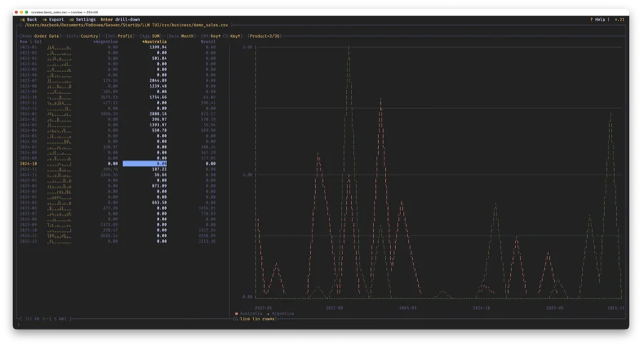Viewport: 642px width, 346px height.
Task: Open the Settings menu item
Action: (x=85, y=19)
